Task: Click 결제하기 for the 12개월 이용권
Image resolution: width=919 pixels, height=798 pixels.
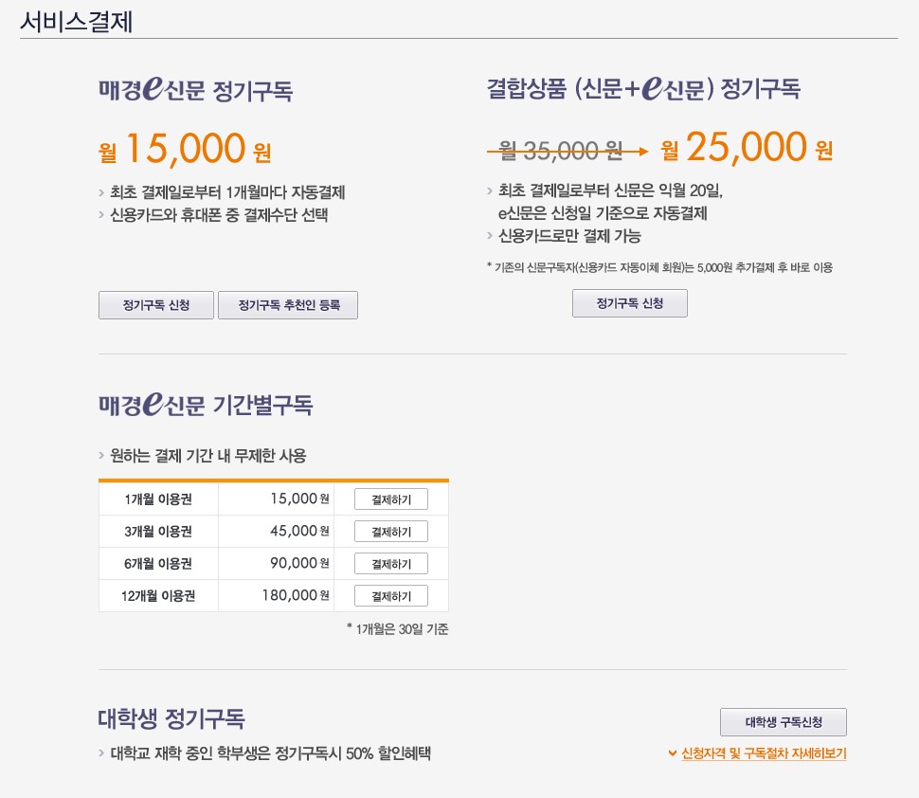Action: point(391,595)
